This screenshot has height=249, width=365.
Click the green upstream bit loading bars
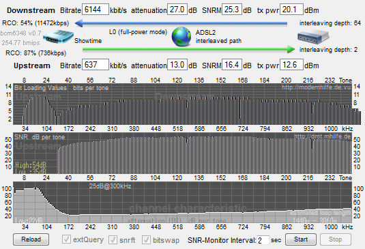click(x=40, y=111)
